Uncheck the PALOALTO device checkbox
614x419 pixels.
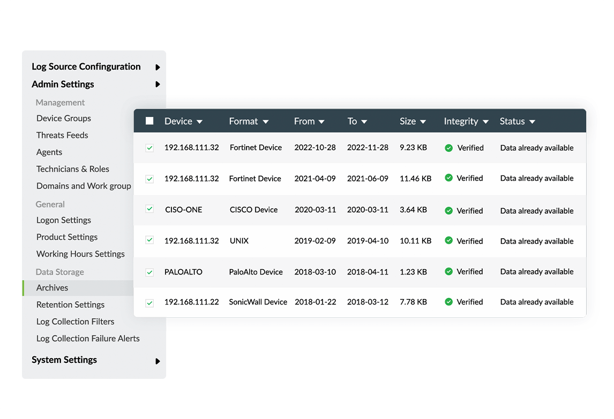click(x=149, y=272)
